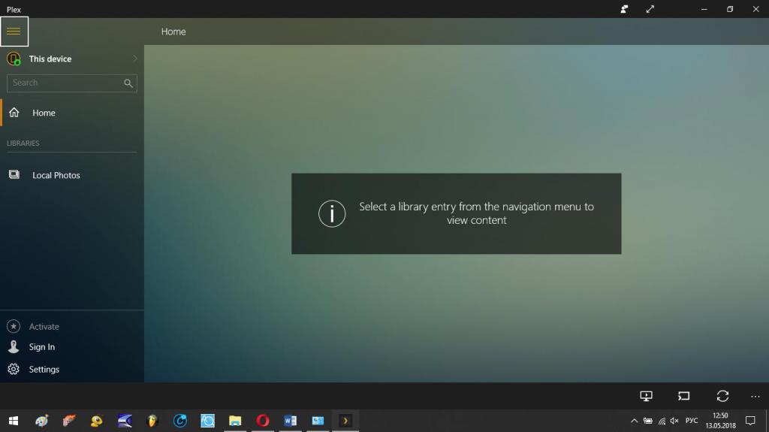Click the player selection monitor icon

(x=646, y=396)
